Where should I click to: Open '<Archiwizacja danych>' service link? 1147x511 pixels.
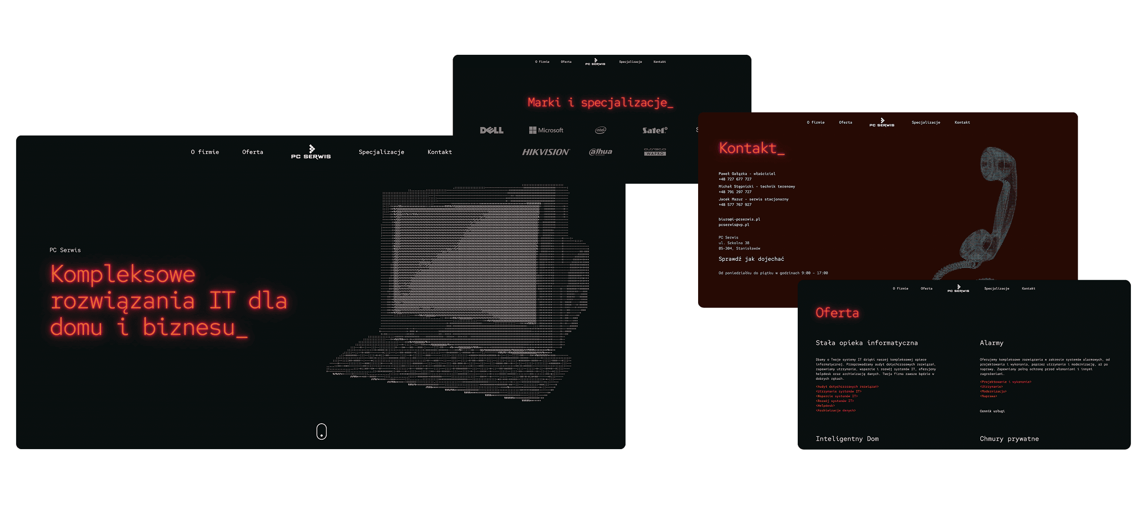[x=836, y=411]
